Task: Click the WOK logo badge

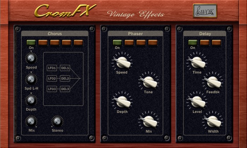Action: click(x=205, y=11)
